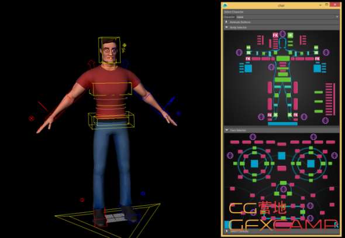Click the app icon in the picker title bar

coord(225,5)
